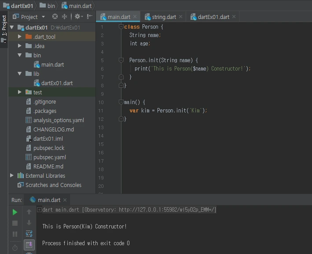The height and width of the screenshot is (254, 312).
Task: Place cursor on 'String name;' line
Action: pos(145,35)
